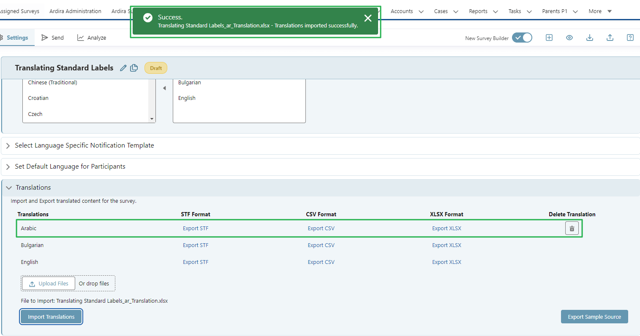The width and height of the screenshot is (640, 336).
Task: Click the upload survey icon
Action: click(x=610, y=38)
